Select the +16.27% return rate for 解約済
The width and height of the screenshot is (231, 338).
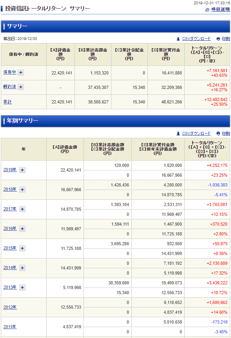(219, 90)
